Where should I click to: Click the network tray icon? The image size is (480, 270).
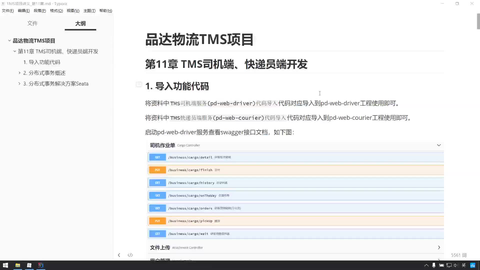[x=449, y=265]
